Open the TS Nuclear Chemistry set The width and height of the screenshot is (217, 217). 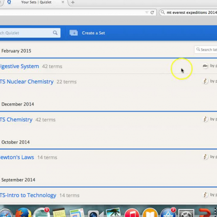coord(26,82)
